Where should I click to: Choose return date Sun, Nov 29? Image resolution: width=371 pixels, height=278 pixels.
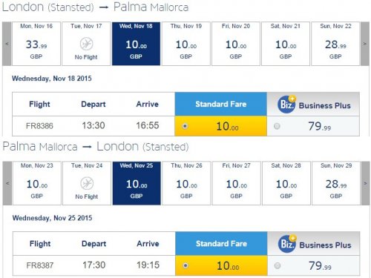[x=336, y=183]
